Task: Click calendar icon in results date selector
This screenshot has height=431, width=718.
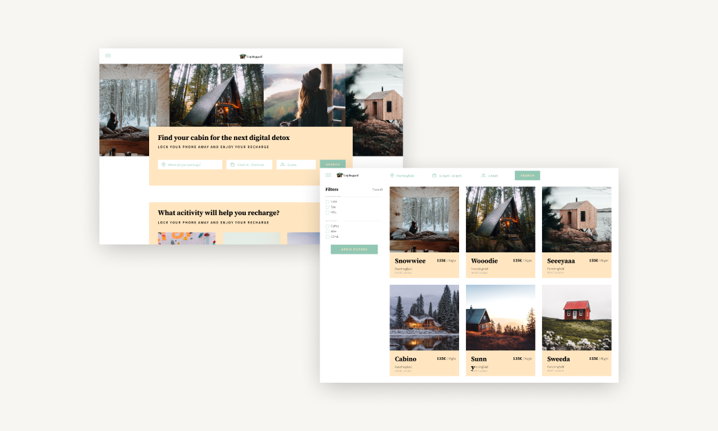Action: click(x=434, y=176)
